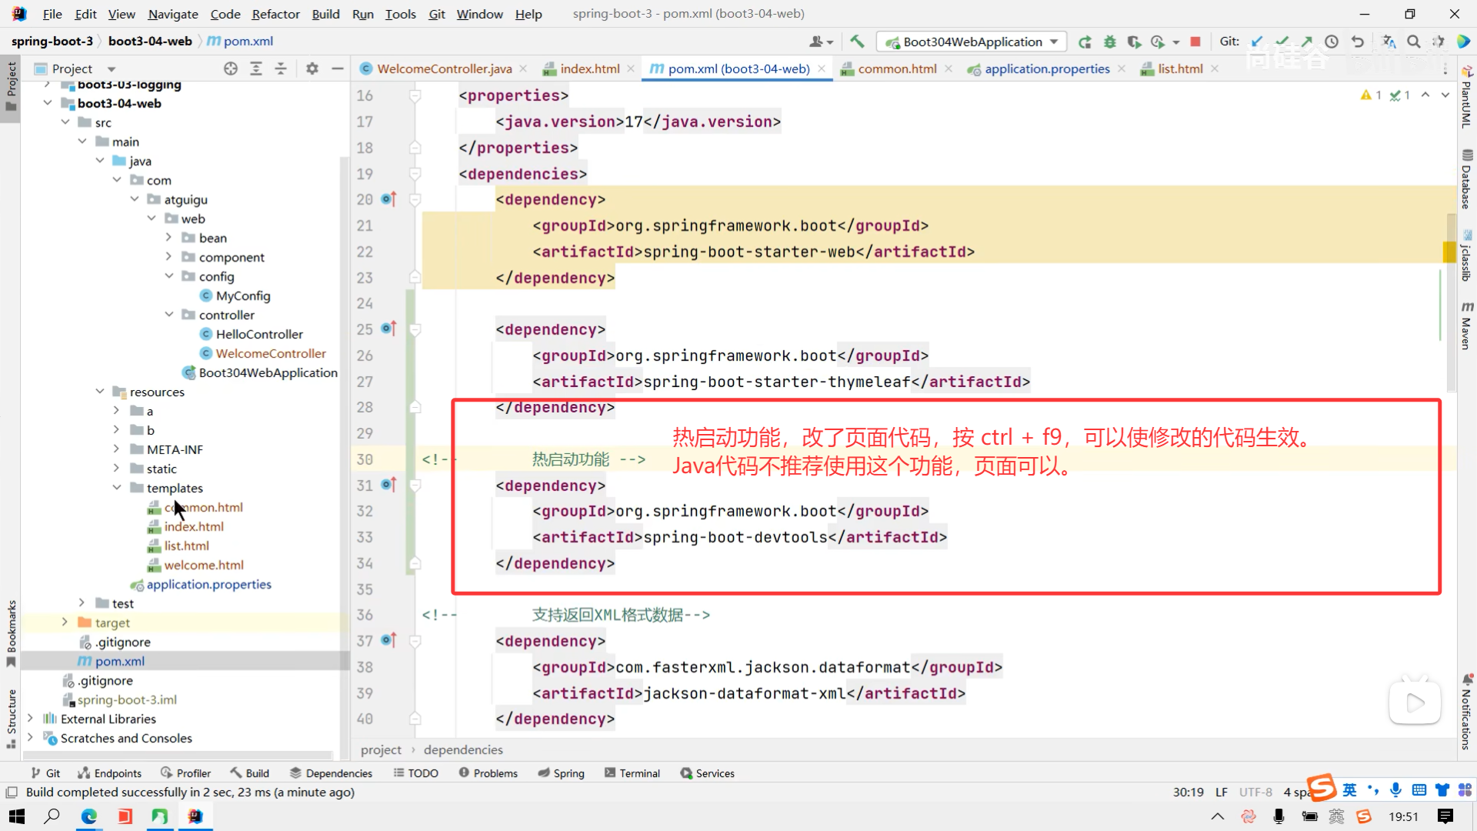The width and height of the screenshot is (1477, 831).
Task: Click the Build project hammer icon
Action: (x=857, y=42)
